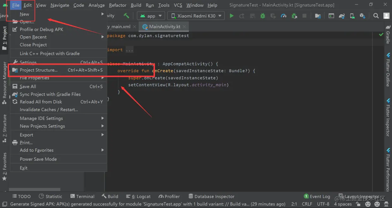Open the 2: Favorites tool window
392x208 pixels.
pyautogui.click(x=4, y=167)
